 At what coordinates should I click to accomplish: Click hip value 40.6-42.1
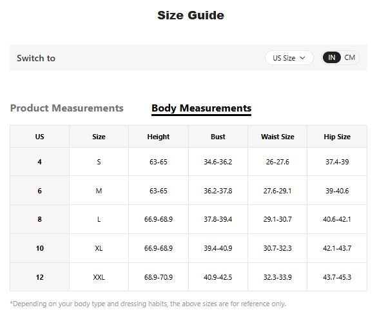coord(337,219)
